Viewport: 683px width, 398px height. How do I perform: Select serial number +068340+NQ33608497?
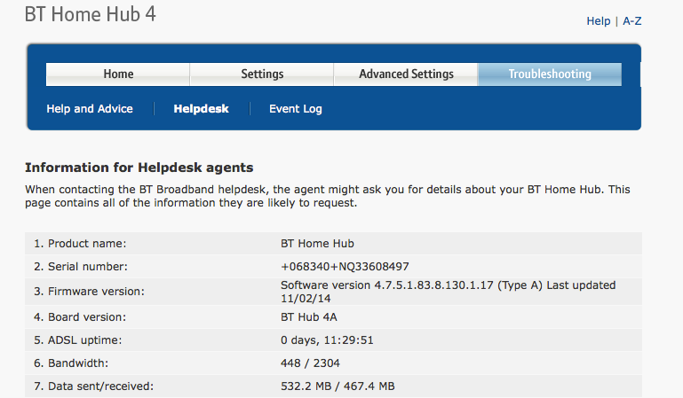point(345,266)
